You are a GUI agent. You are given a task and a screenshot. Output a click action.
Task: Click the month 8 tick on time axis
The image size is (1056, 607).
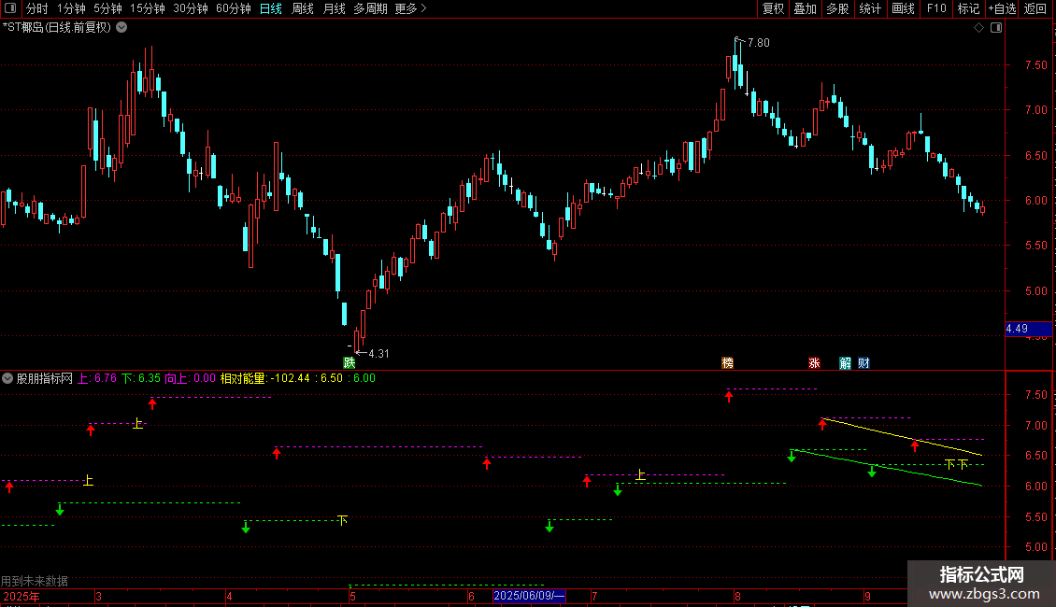pos(737,596)
